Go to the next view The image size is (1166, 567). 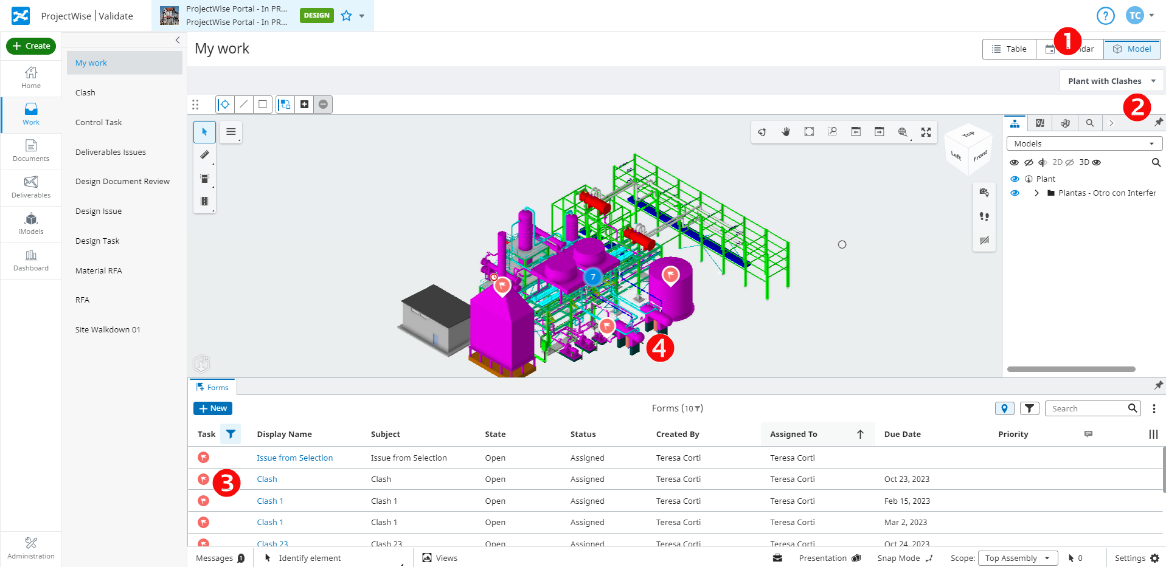pyautogui.click(x=879, y=132)
